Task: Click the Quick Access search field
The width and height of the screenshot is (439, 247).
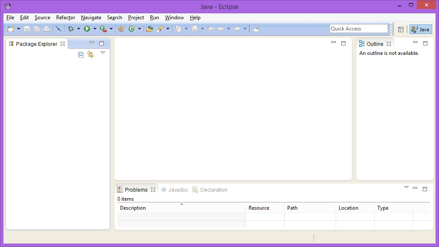Action: coord(359,29)
